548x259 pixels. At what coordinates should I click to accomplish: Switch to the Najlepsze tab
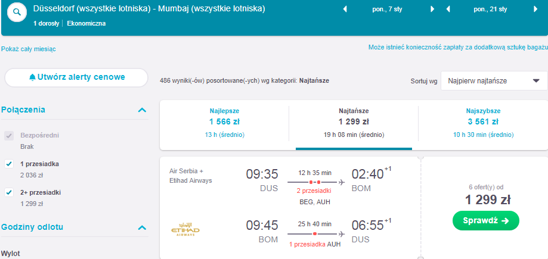(x=224, y=123)
